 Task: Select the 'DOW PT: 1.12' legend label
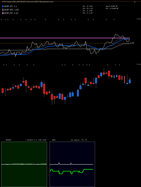[11, 13]
